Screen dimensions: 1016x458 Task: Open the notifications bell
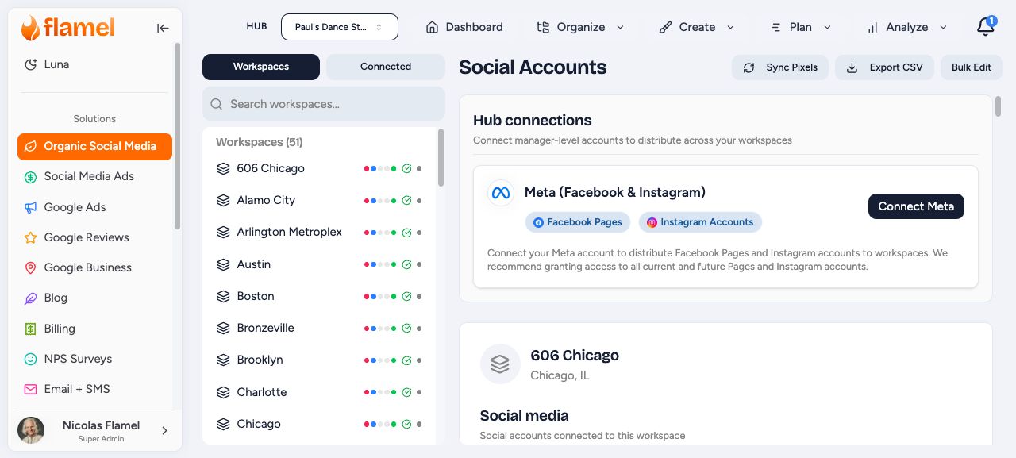[x=986, y=27]
